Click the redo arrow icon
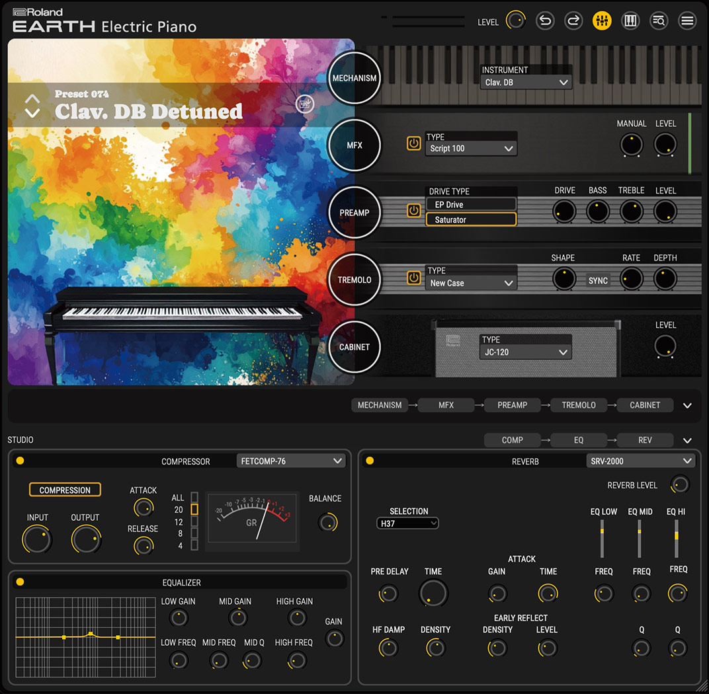This screenshot has height=694, width=709. pyautogui.click(x=573, y=20)
